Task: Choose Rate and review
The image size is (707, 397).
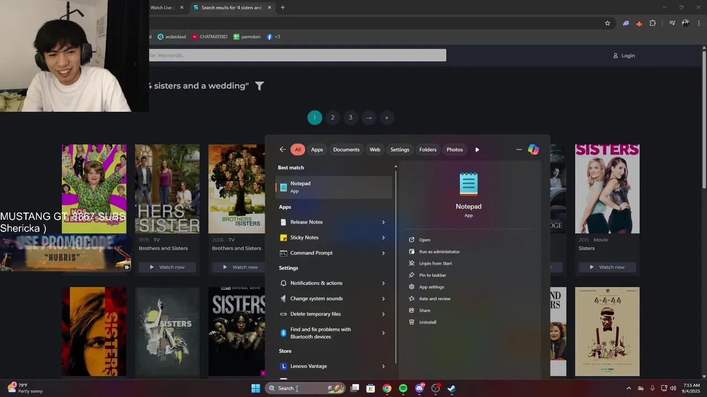Action: [x=435, y=299]
